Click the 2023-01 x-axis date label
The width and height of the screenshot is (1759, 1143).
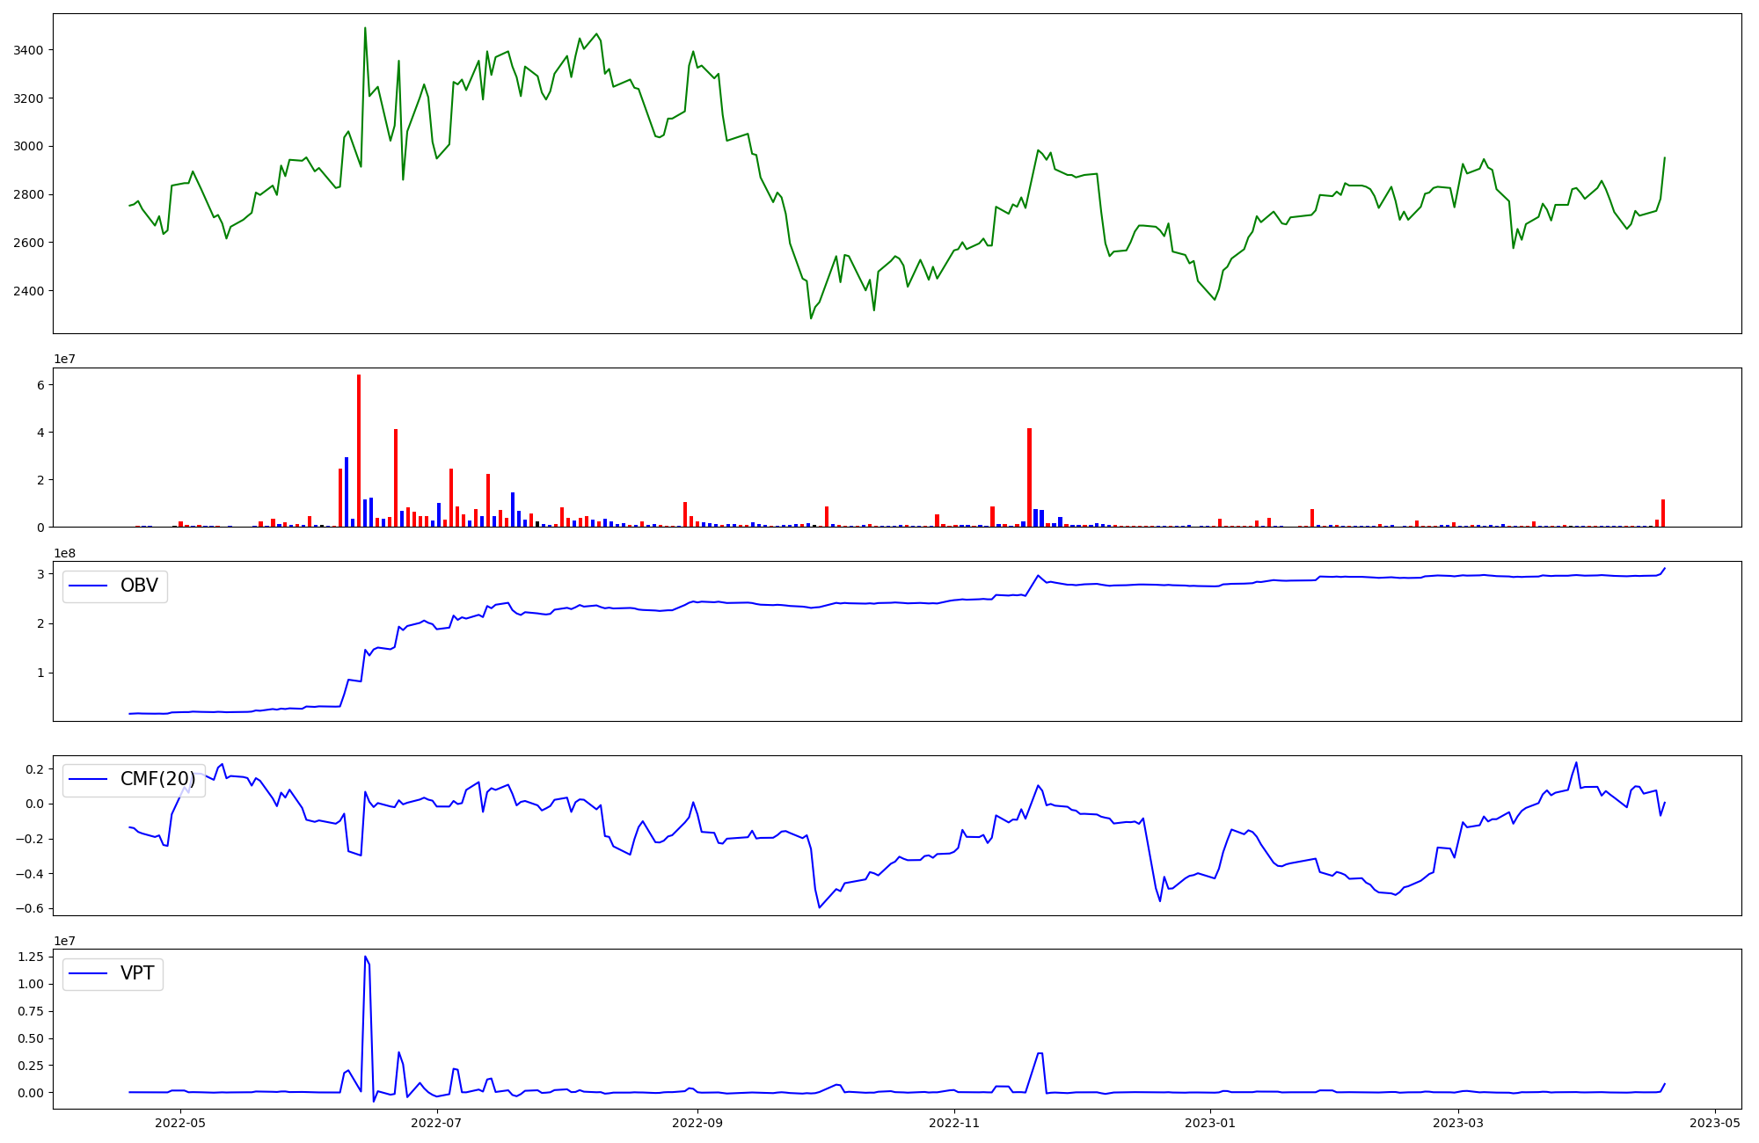click(x=1210, y=1123)
